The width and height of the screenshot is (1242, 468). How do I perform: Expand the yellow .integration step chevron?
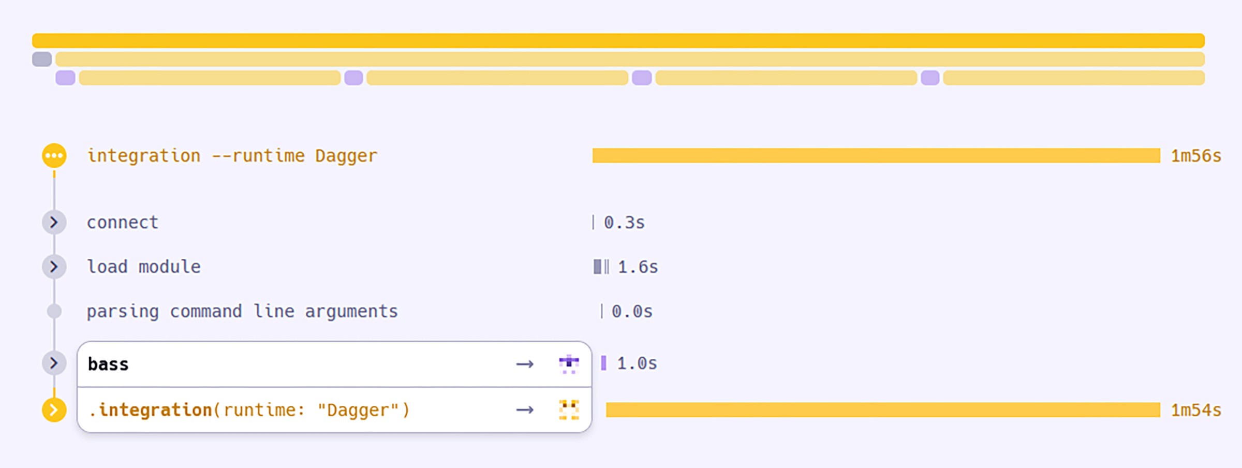coord(54,410)
